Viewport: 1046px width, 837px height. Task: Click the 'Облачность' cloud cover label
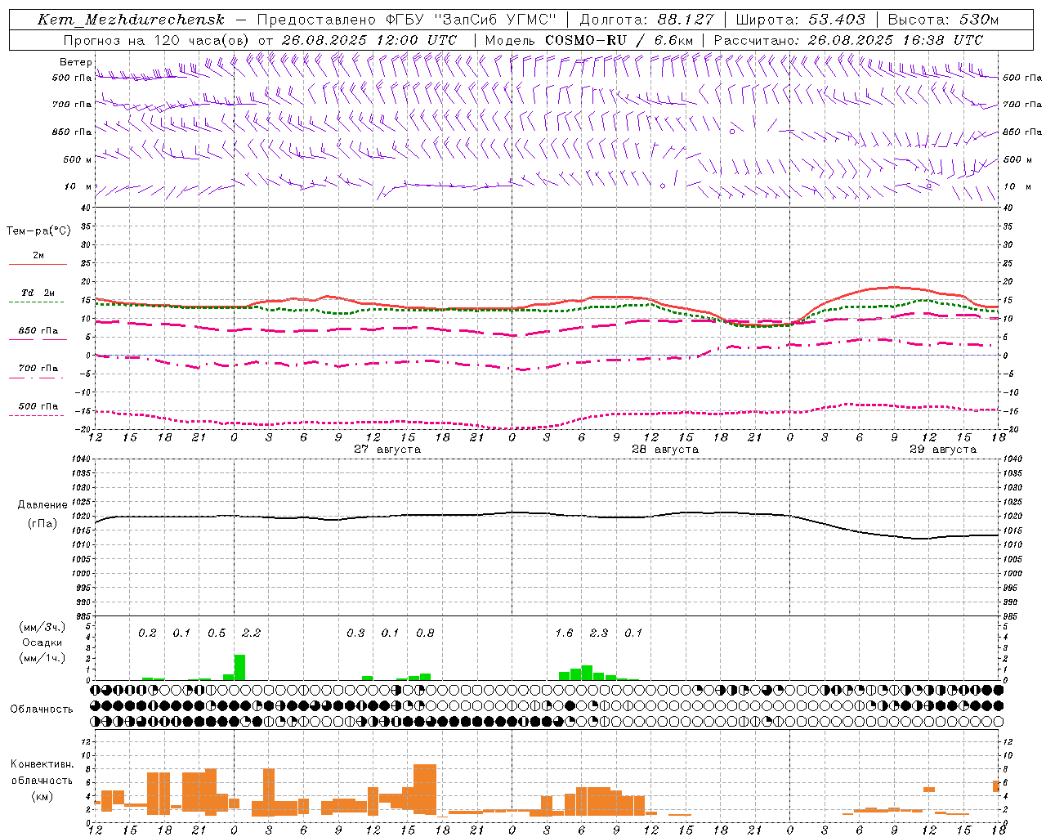click(42, 709)
